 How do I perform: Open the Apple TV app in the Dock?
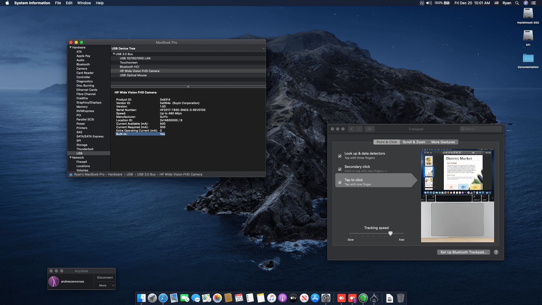293,298
